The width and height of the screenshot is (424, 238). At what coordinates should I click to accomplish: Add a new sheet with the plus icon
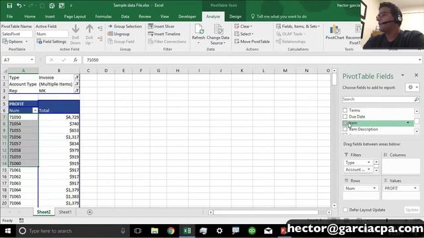tap(90, 212)
